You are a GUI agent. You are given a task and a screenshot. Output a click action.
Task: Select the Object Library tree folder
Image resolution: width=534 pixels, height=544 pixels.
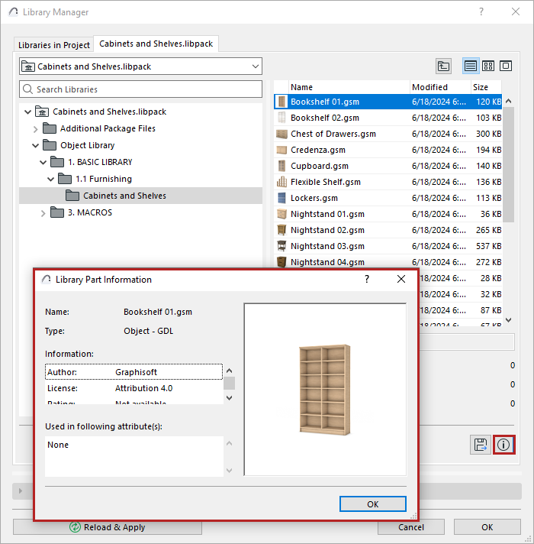(x=87, y=145)
